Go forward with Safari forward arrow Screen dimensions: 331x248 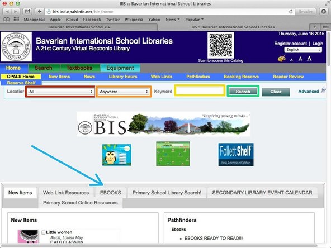coord(16,12)
